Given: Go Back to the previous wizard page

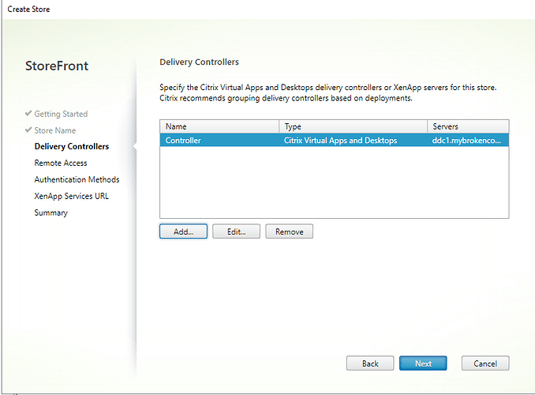Looking at the screenshot, I should coord(370,363).
